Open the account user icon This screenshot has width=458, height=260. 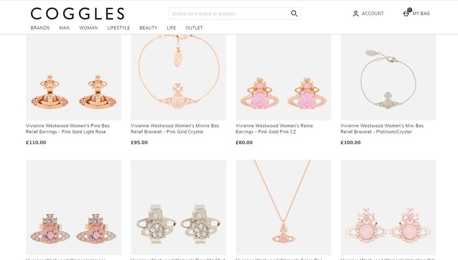click(x=355, y=13)
